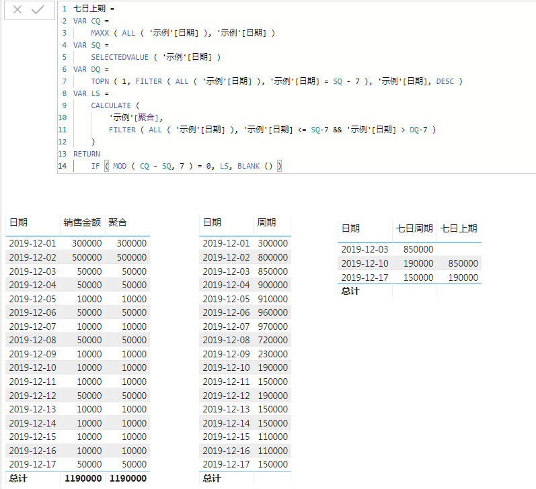Select 2019-12-05 date in 周期 table
Image resolution: width=536 pixels, height=489 pixels.
226,299
